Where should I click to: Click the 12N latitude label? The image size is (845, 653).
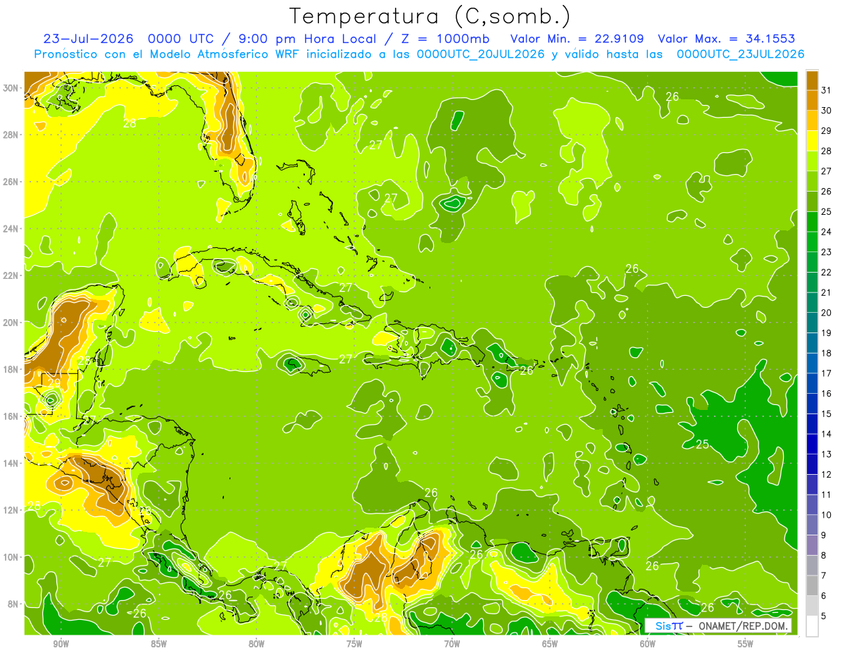pos(11,509)
